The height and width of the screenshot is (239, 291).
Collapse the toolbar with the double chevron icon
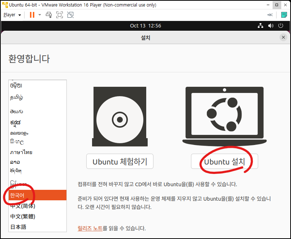pyautogui.click(x=270, y=15)
